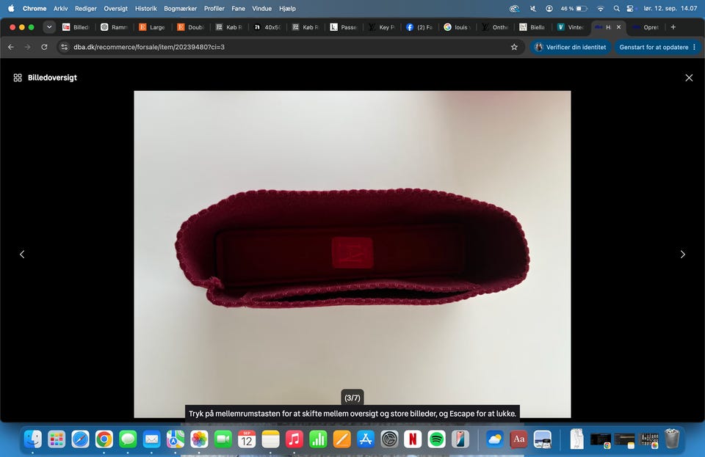
Task: Open the Music app from the Dock
Action: pos(294,439)
